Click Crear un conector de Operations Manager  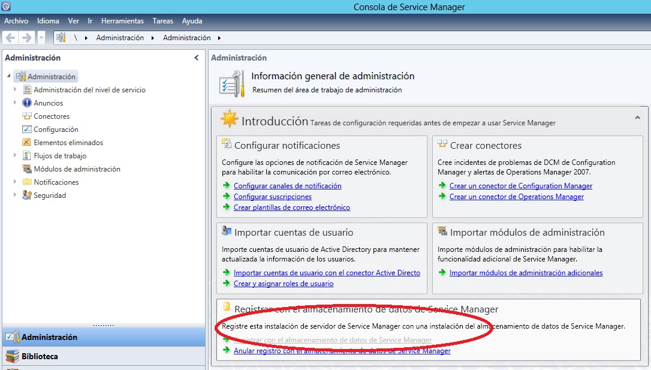pos(516,197)
